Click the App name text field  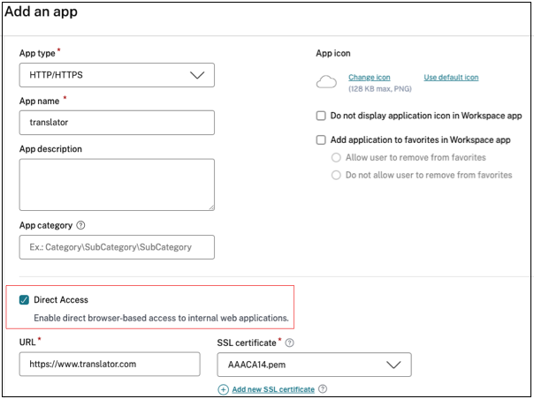tap(117, 123)
